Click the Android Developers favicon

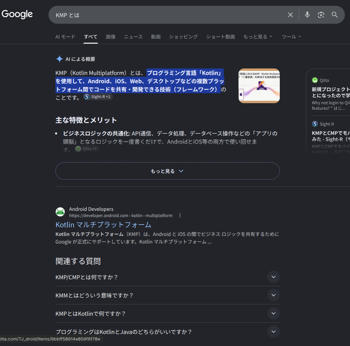pos(60,212)
